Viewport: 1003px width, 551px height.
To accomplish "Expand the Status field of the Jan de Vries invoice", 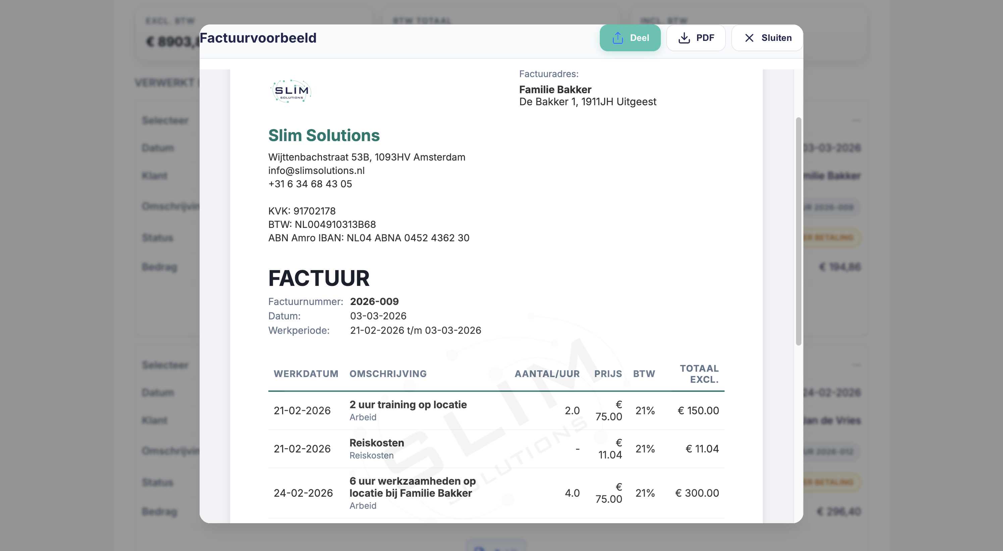I will click(157, 482).
